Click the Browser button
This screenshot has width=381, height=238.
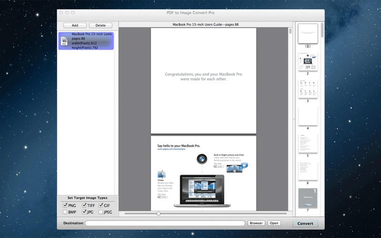coord(256,223)
